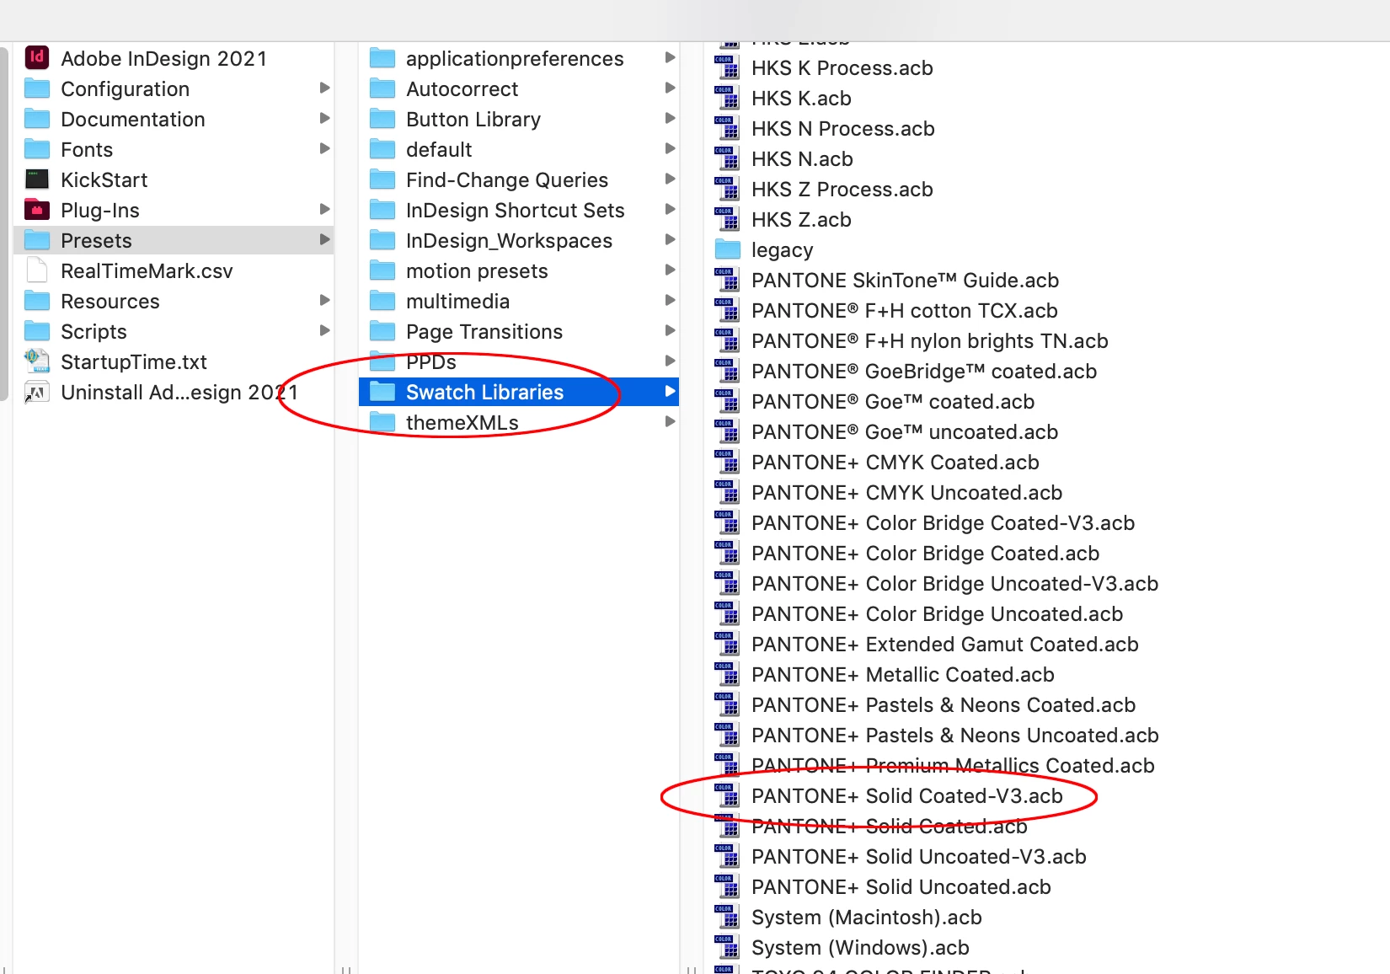This screenshot has width=1390, height=974.
Task: Click the legacy folder icon
Action: point(728,250)
